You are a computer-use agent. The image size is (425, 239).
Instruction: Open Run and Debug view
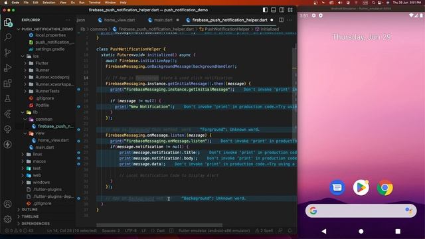point(7,68)
